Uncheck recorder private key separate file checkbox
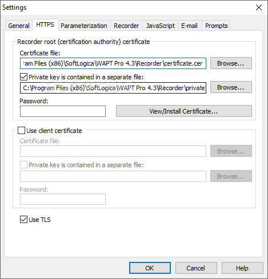 (23, 77)
